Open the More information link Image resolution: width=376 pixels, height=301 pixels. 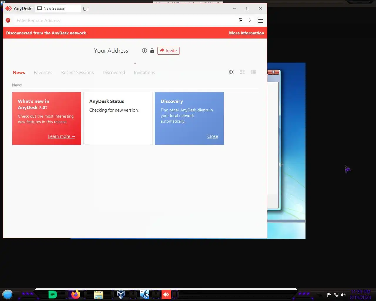(246, 33)
